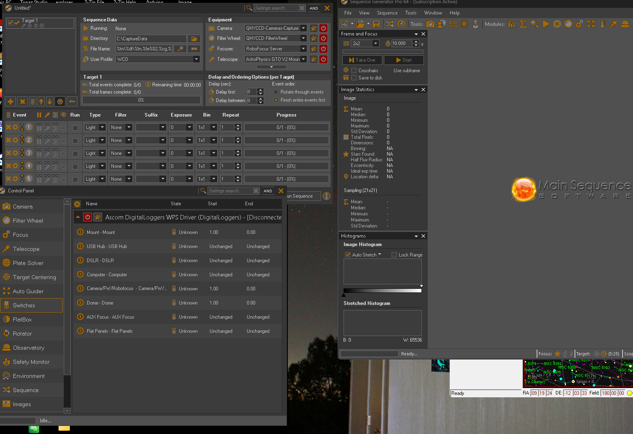The image size is (633, 434).
Task: Add new target with plus button
Action: click(x=10, y=102)
